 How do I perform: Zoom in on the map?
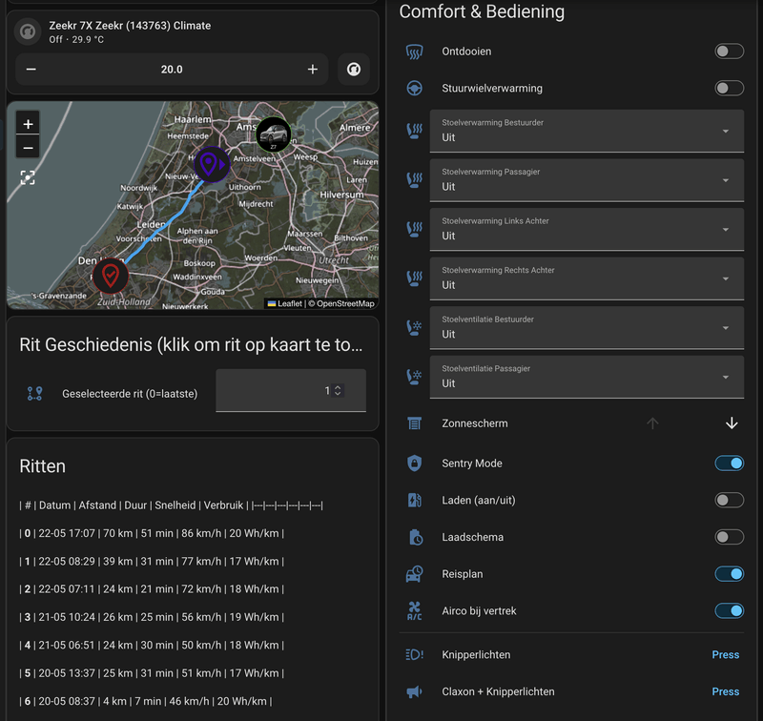[x=28, y=124]
